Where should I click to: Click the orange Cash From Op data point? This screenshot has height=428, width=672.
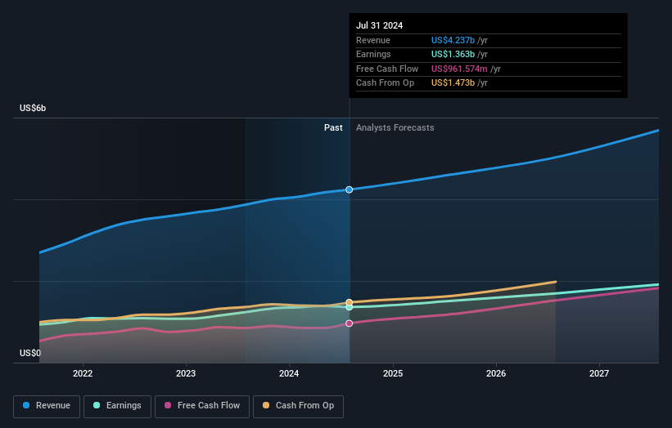click(350, 302)
